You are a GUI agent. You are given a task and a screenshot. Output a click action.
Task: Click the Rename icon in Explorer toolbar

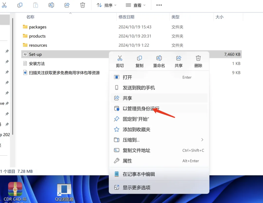[x=51, y=5]
